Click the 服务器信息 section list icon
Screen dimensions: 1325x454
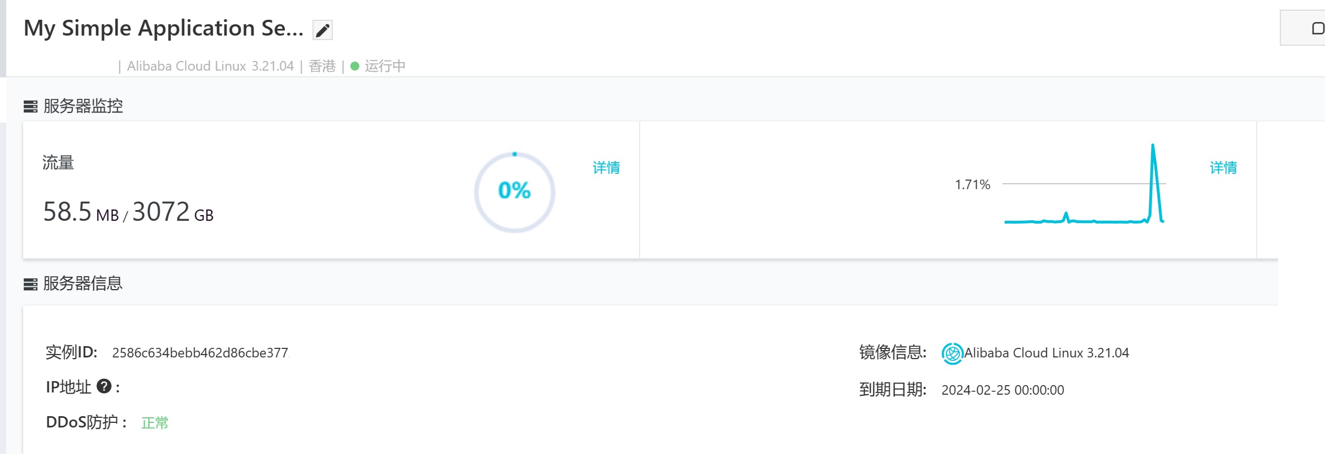point(31,284)
